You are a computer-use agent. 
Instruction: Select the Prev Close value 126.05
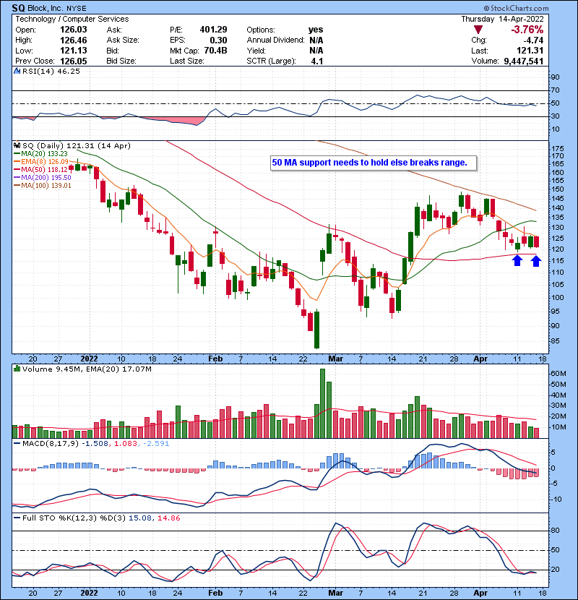(x=74, y=61)
